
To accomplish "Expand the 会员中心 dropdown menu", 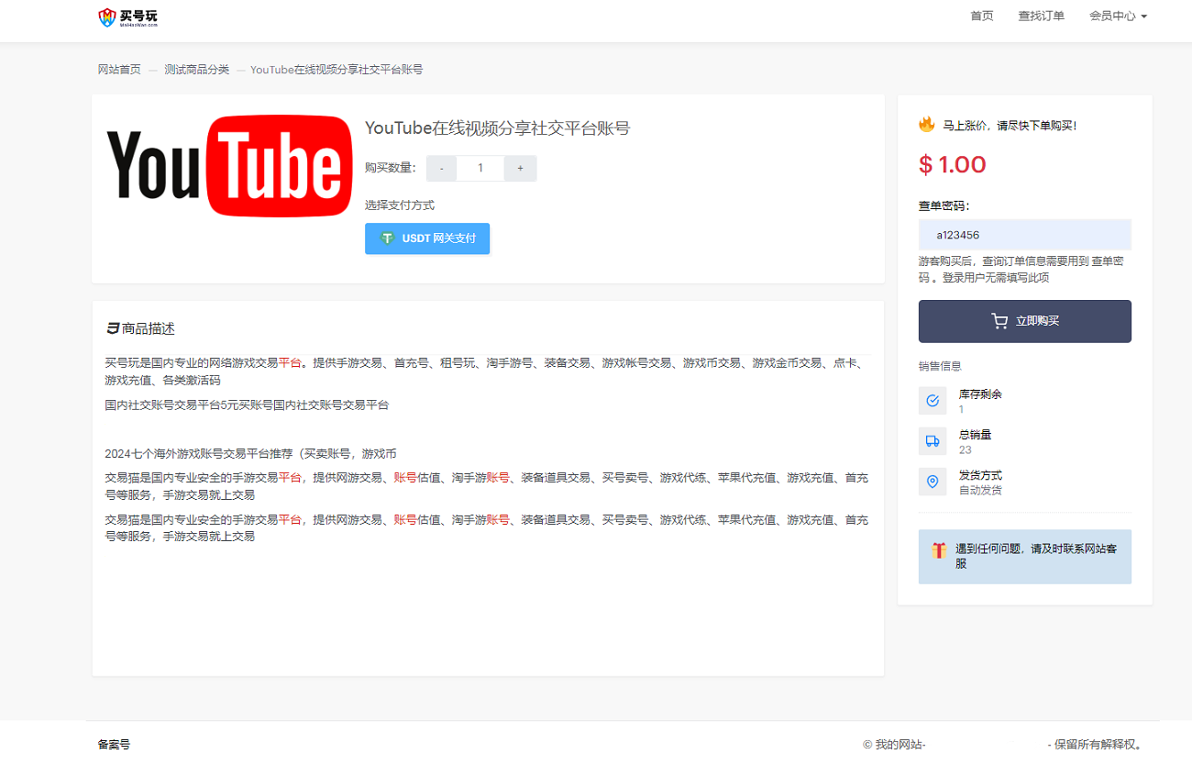I will pyautogui.click(x=1118, y=17).
